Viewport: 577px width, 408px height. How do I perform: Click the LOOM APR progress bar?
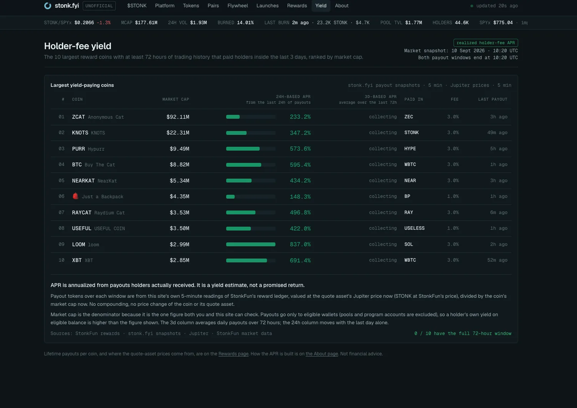coord(251,244)
